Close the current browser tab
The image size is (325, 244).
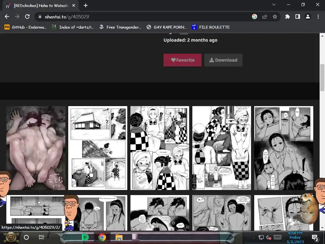tap(74, 6)
